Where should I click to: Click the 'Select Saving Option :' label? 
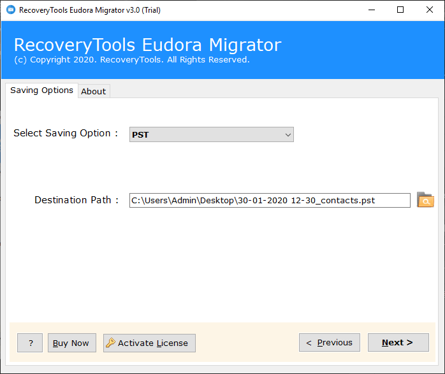point(66,133)
